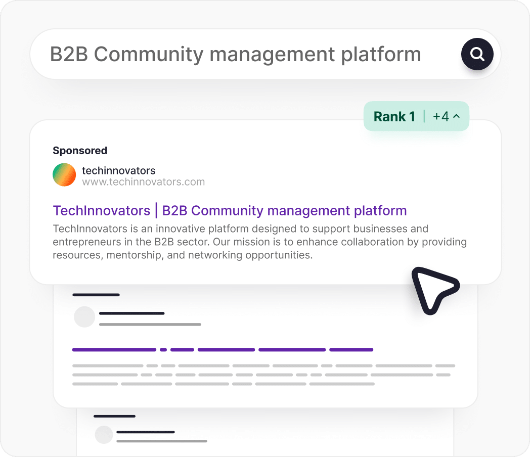The height and width of the screenshot is (457, 530).
Task: Click the third result's gray avatar circle
Action: pos(104,435)
